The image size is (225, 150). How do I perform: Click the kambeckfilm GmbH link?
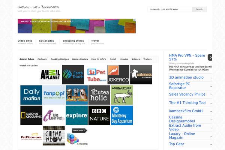[186, 111]
